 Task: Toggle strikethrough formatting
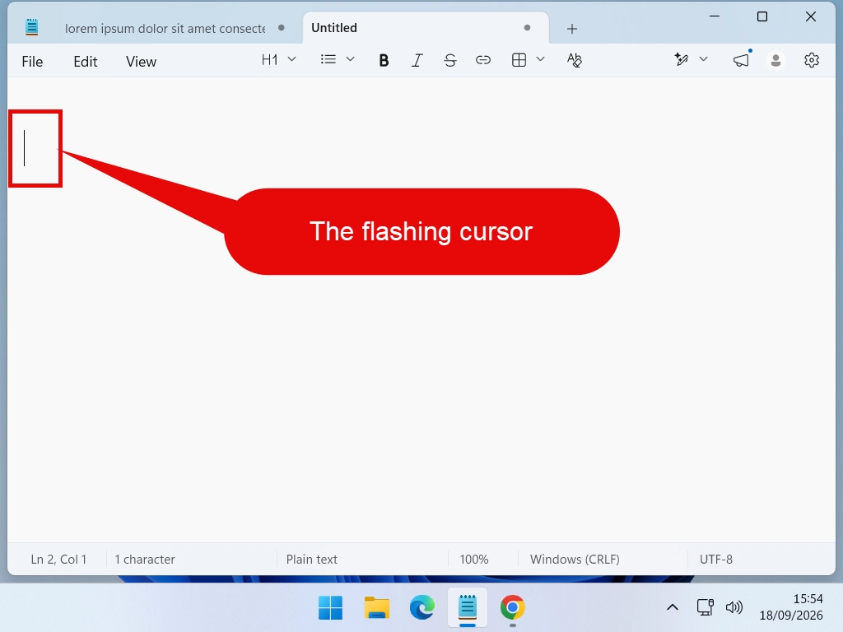point(450,60)
